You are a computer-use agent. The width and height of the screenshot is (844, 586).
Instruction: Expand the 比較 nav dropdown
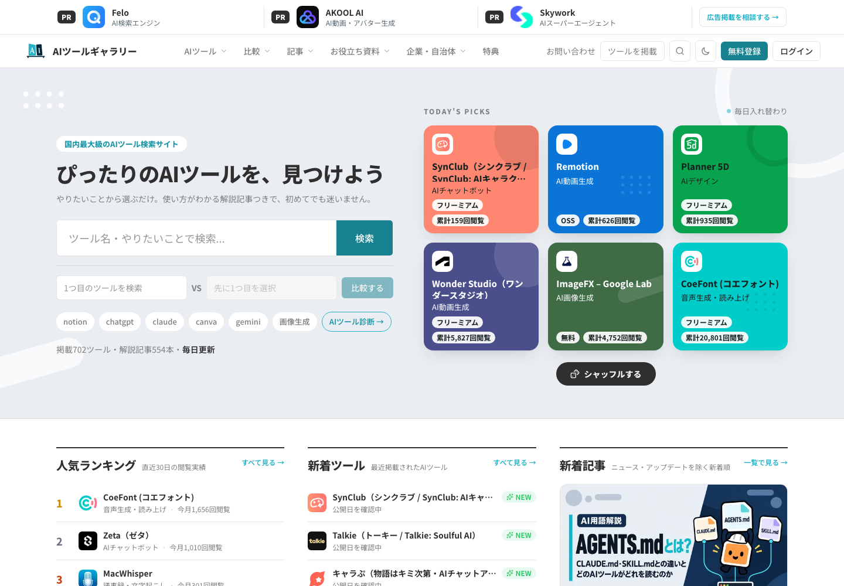(x=257, y=51)
